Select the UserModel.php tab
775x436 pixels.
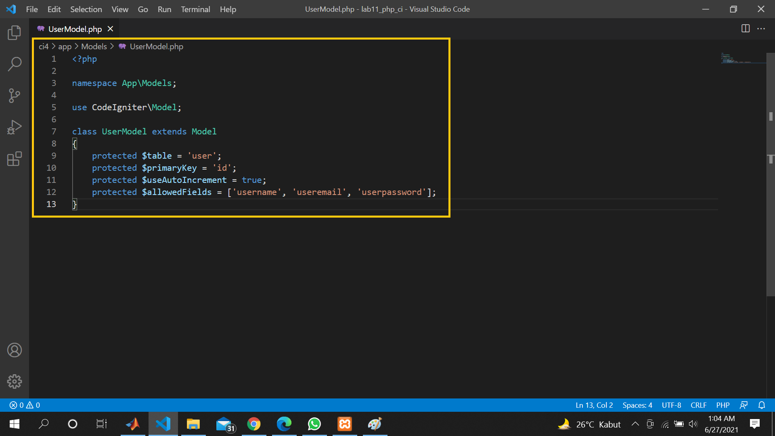point(75,29)
